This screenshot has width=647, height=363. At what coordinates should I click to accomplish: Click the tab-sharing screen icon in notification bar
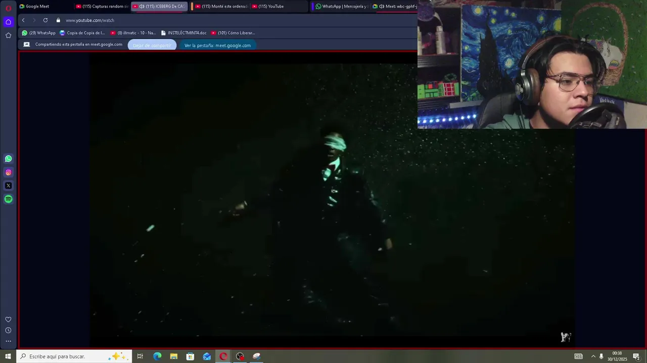(x=27, y=44)
